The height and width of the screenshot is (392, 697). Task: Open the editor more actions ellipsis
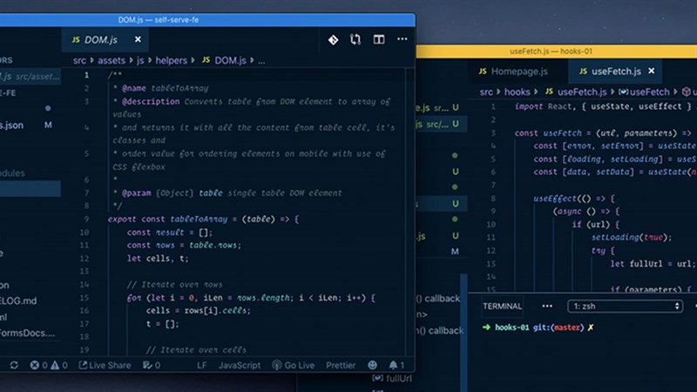(x=402, y=39)
